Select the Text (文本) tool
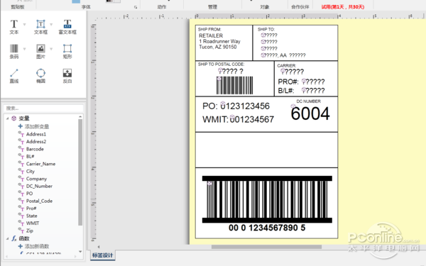The image size is (426, 266). (14, 27)
